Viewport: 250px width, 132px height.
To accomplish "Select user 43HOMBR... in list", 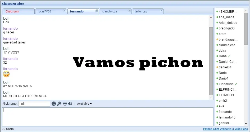I will click(x=228, y=11).
